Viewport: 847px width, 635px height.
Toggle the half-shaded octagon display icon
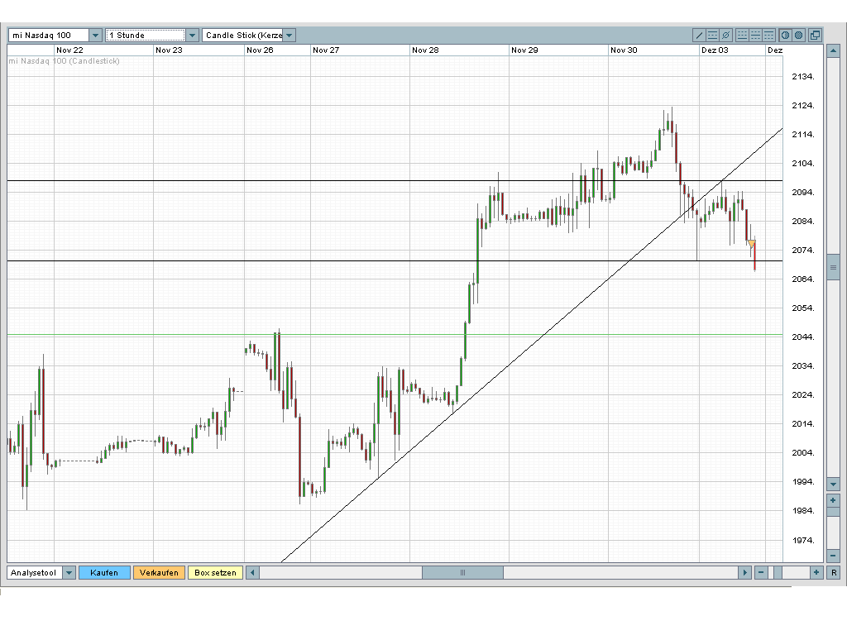[786, 35]
